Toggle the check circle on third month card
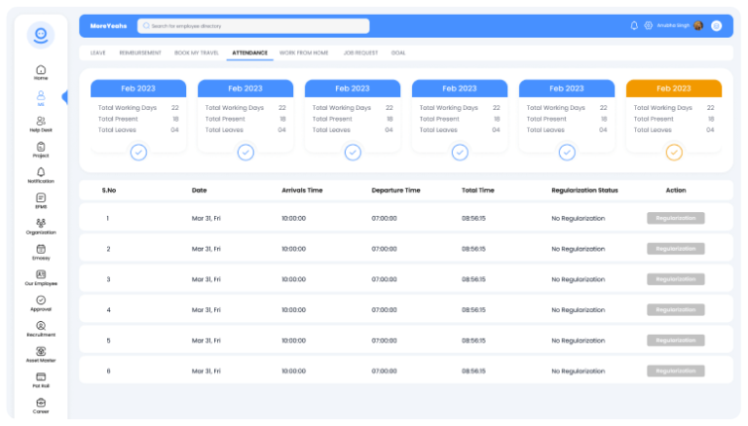Screen dimensions: 748x426 tap(353, 152)
